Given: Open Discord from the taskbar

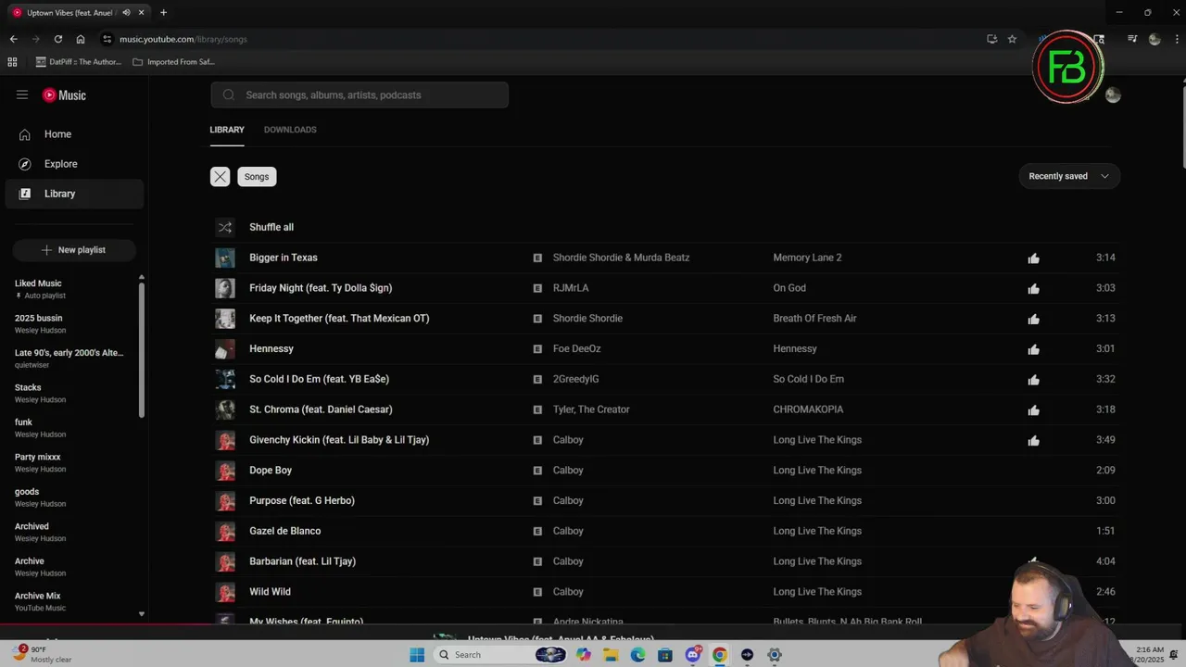Looking at the screenshot, I should pyautogui.click(x=693, y=655).
